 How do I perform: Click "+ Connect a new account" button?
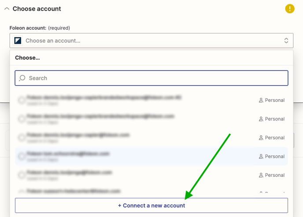151,206
